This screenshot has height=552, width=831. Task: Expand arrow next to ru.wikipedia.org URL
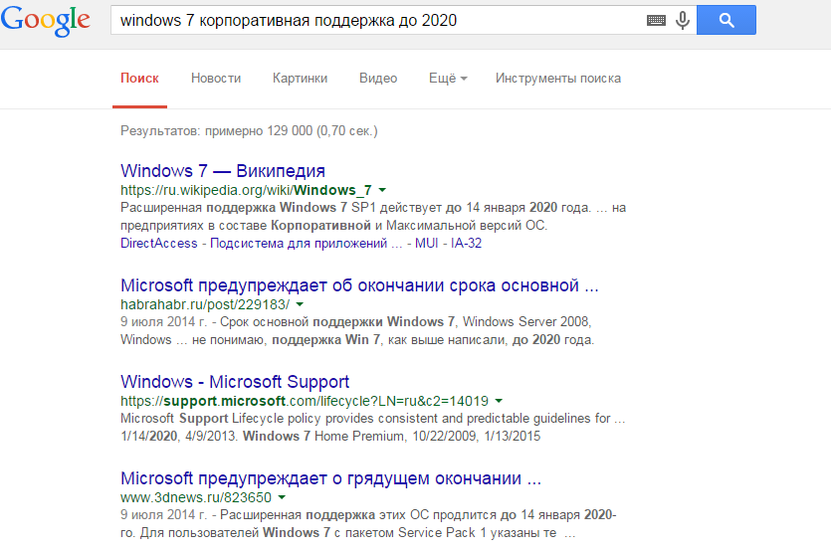382,190
